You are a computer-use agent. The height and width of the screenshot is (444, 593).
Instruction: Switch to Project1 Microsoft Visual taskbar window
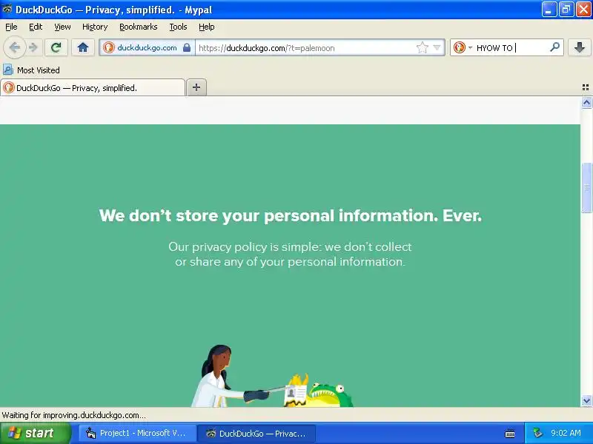point(137,434)
